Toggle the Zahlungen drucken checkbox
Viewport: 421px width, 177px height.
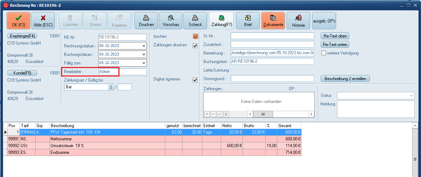[195, 46]
